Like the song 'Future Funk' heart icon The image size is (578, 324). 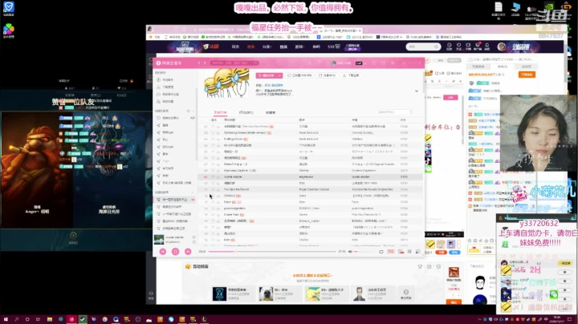tap(213, 215)
